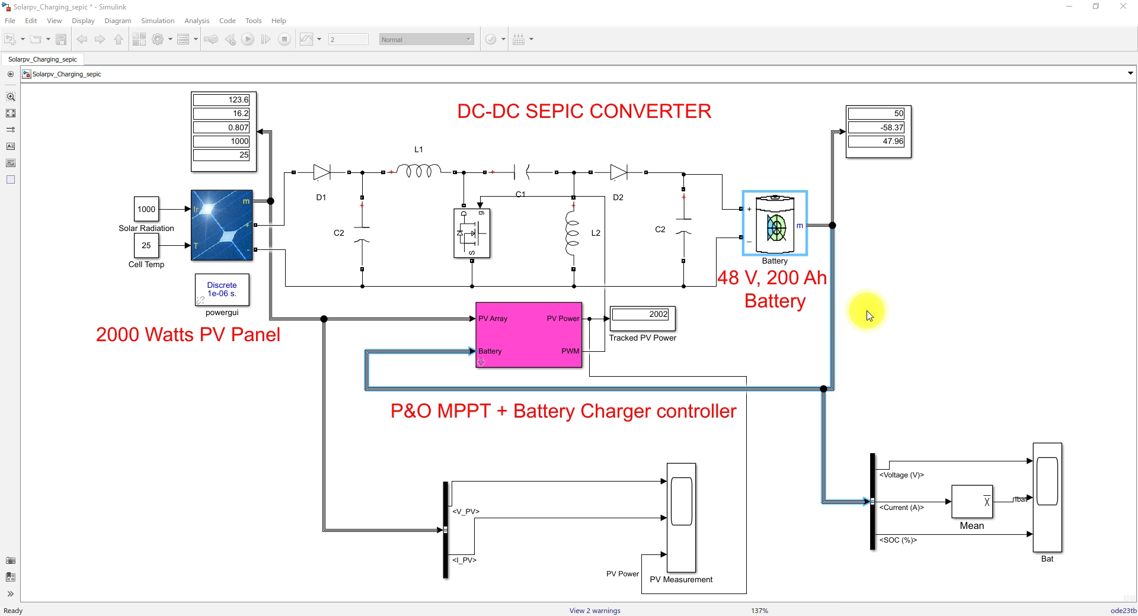Open the New Model dropdown arrow
Viewport: 1138px width, 616px height.
23,39
